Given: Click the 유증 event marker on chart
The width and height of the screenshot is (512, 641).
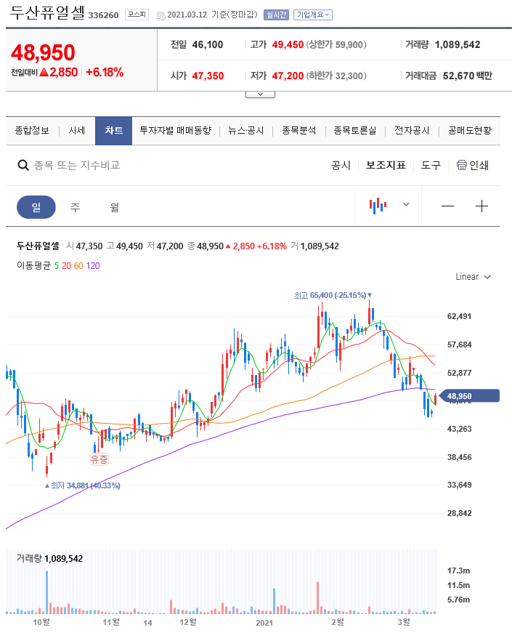Looking at the screenshot, I should tap(99, 459).
